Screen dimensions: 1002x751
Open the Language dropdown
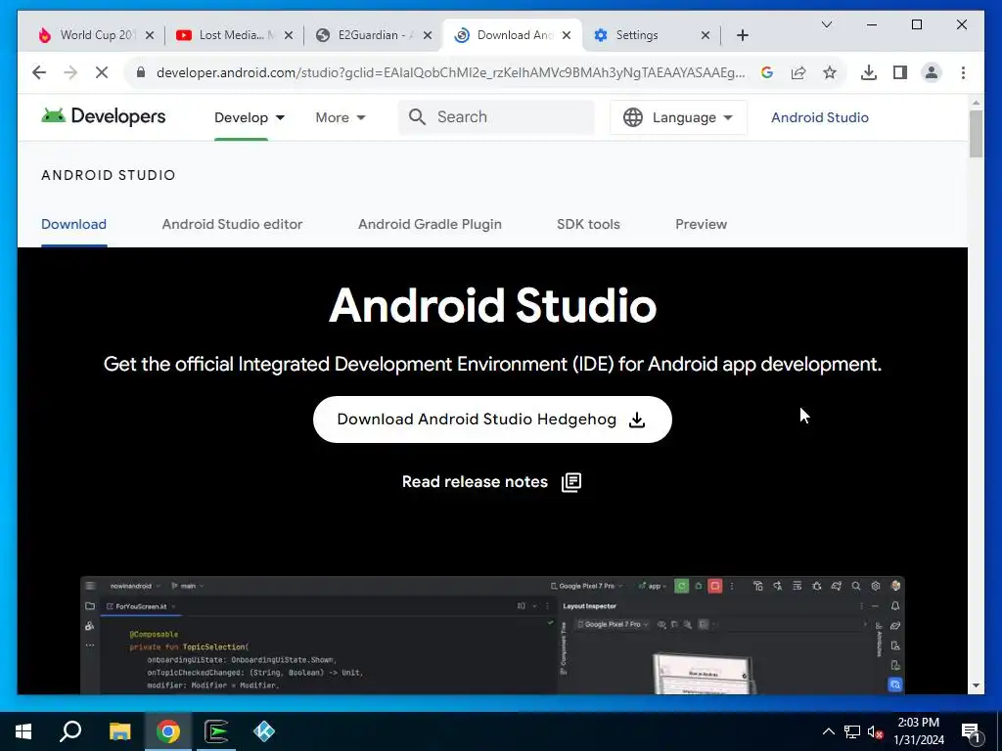tap(678, 117)
